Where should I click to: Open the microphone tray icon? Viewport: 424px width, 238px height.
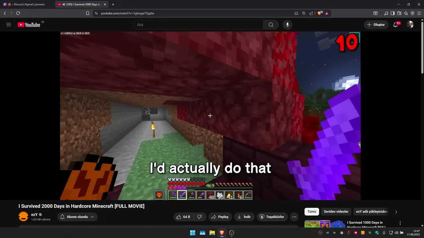[x=384, y=233]
